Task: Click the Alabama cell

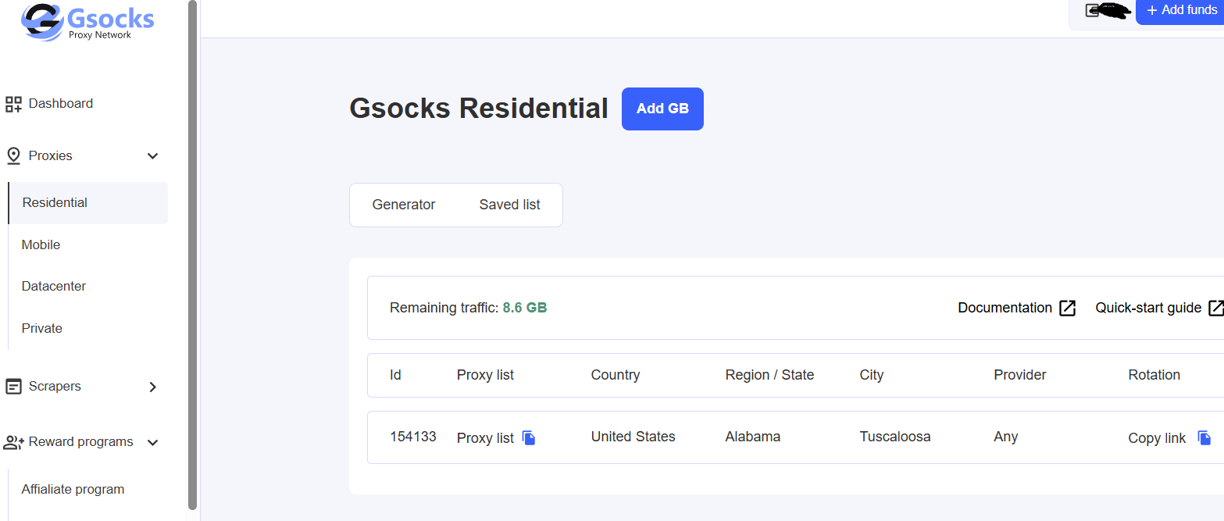Action: (x=753, y=437)
